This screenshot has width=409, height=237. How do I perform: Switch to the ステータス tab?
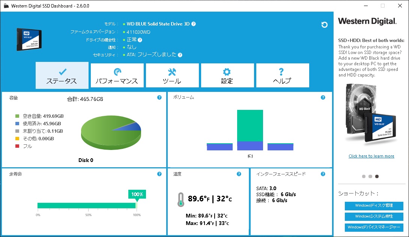coord(62,75)
